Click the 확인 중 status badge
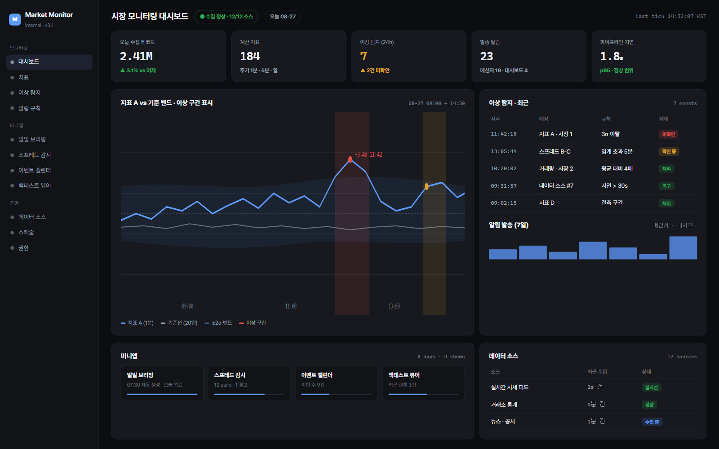This screenshot has height=449, width=719. [x=669, y=151]
